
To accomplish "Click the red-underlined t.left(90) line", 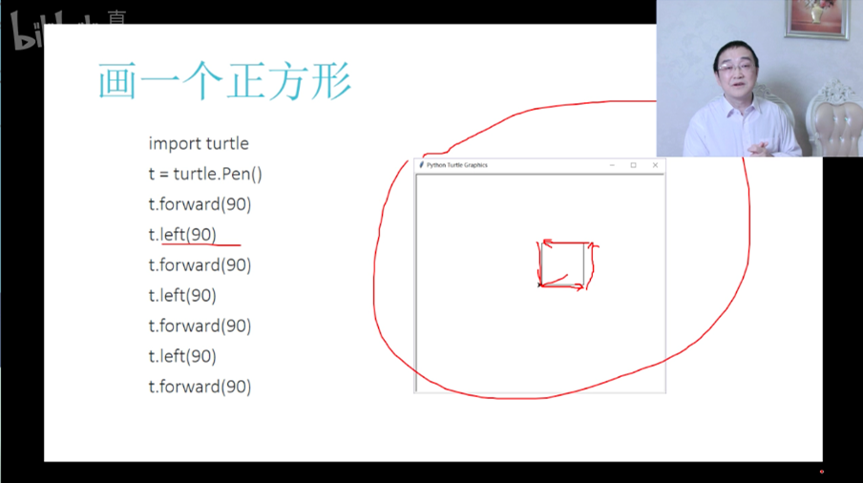I will tap(182, 235).
